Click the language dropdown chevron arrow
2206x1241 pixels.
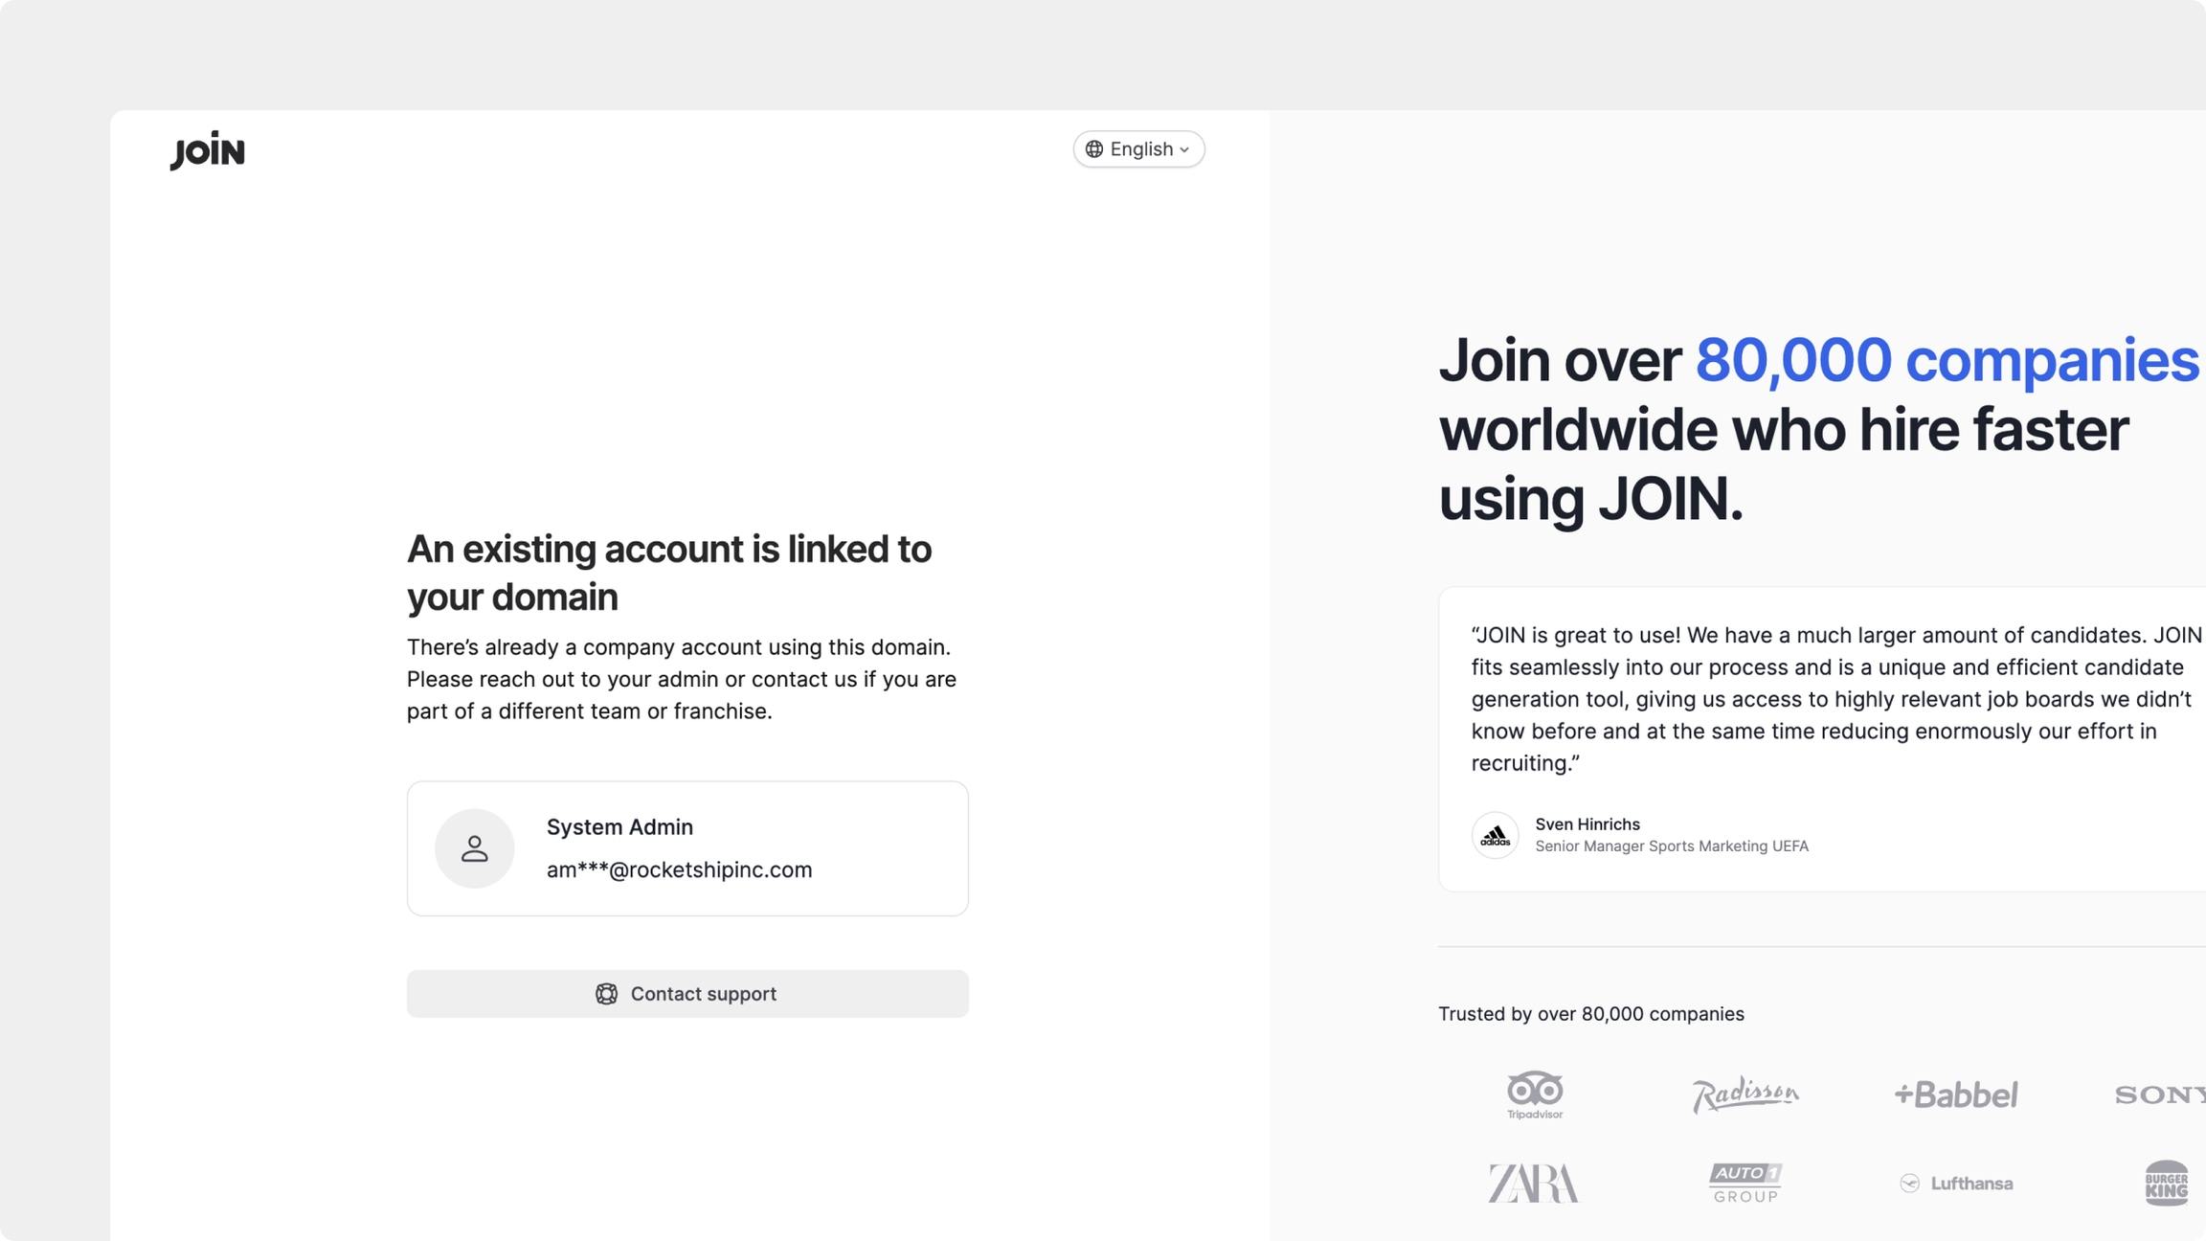1185,150
